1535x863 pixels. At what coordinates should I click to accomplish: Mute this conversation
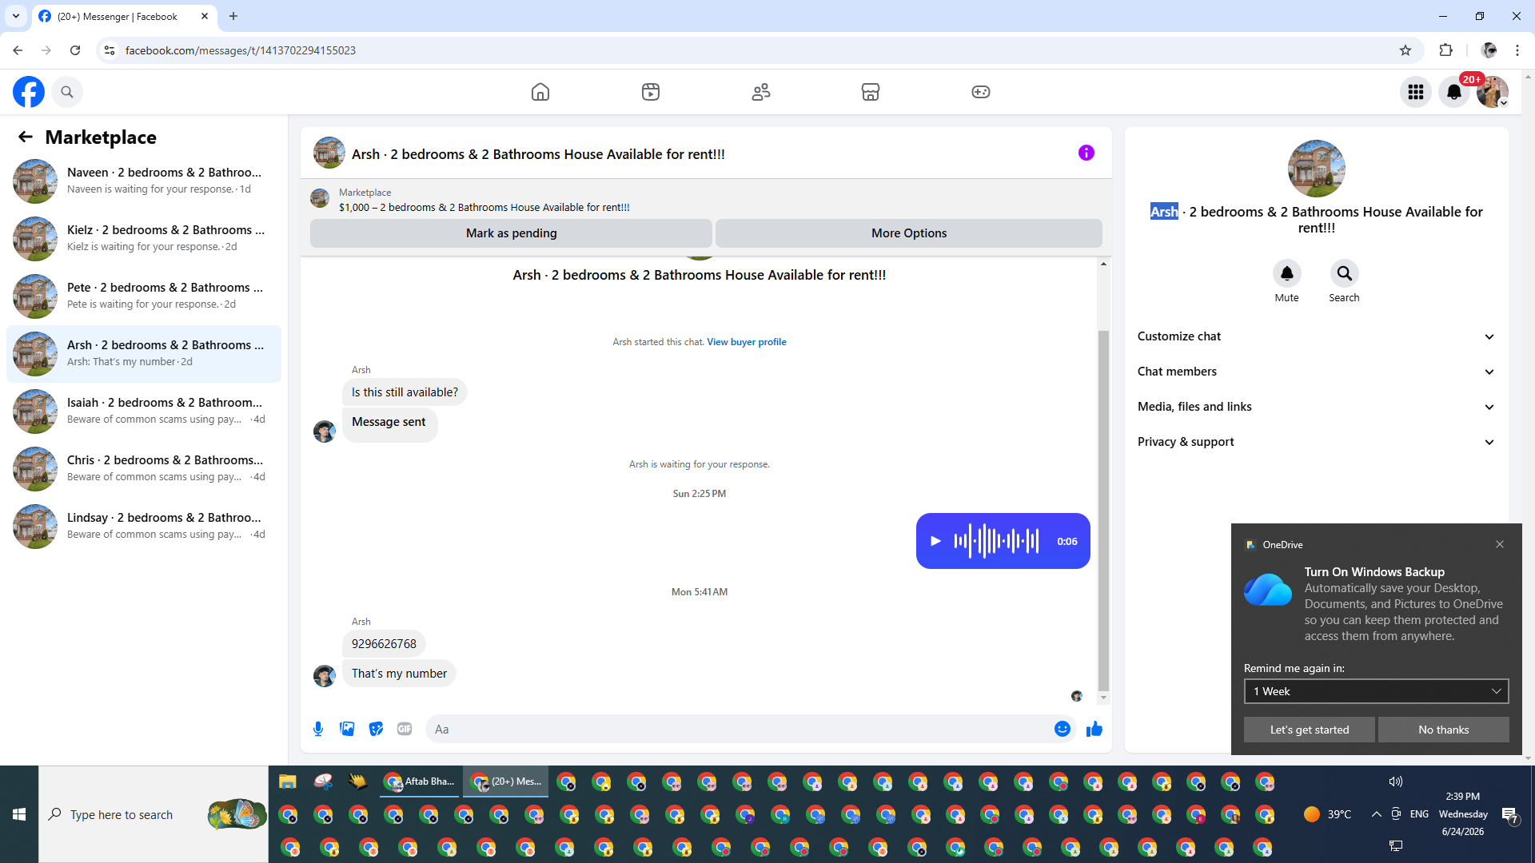(1287, 273)
